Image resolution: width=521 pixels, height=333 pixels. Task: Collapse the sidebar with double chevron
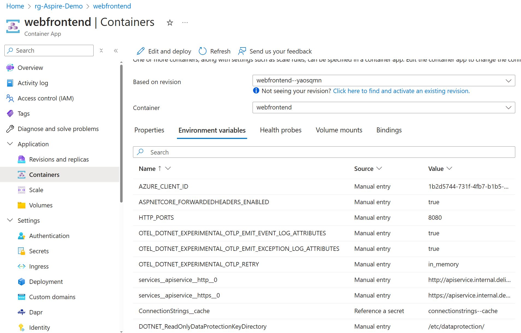click(116, 50)
